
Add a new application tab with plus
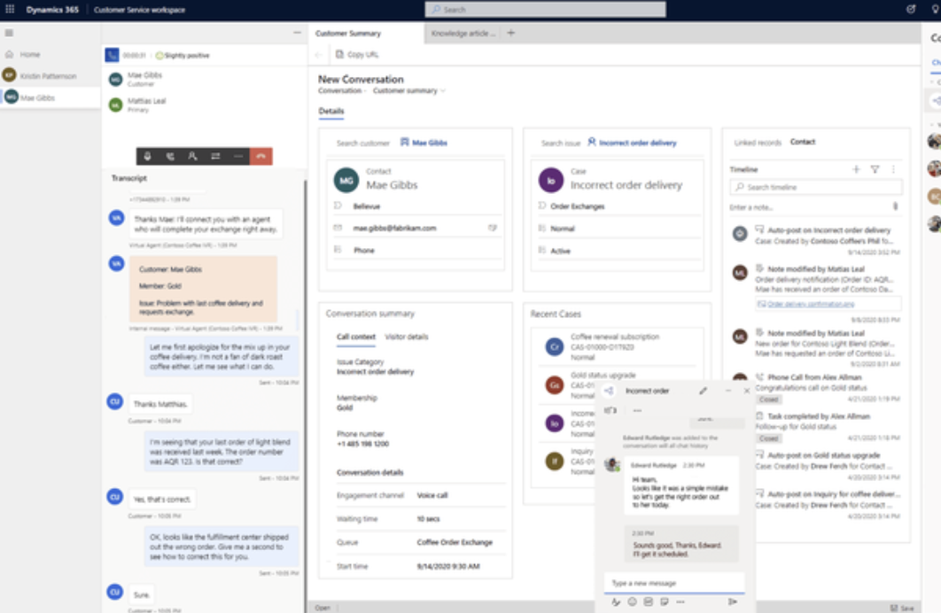pos(510,33)
